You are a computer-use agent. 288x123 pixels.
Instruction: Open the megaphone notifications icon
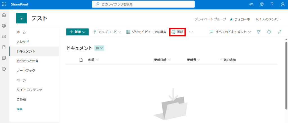pos(251,4)
